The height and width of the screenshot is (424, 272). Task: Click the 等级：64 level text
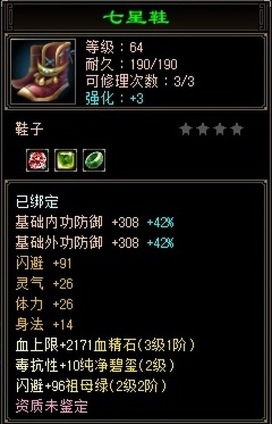point(114,48)
